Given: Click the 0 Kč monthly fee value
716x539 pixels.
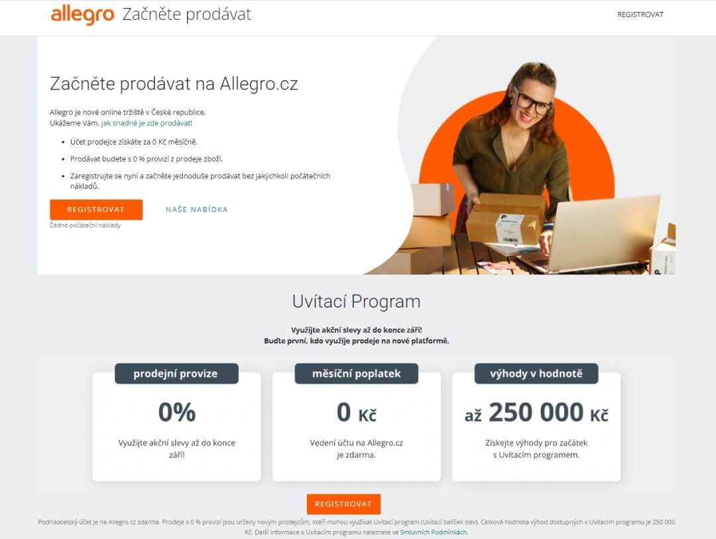Looking at the screenshot, I should click(356, 412).
